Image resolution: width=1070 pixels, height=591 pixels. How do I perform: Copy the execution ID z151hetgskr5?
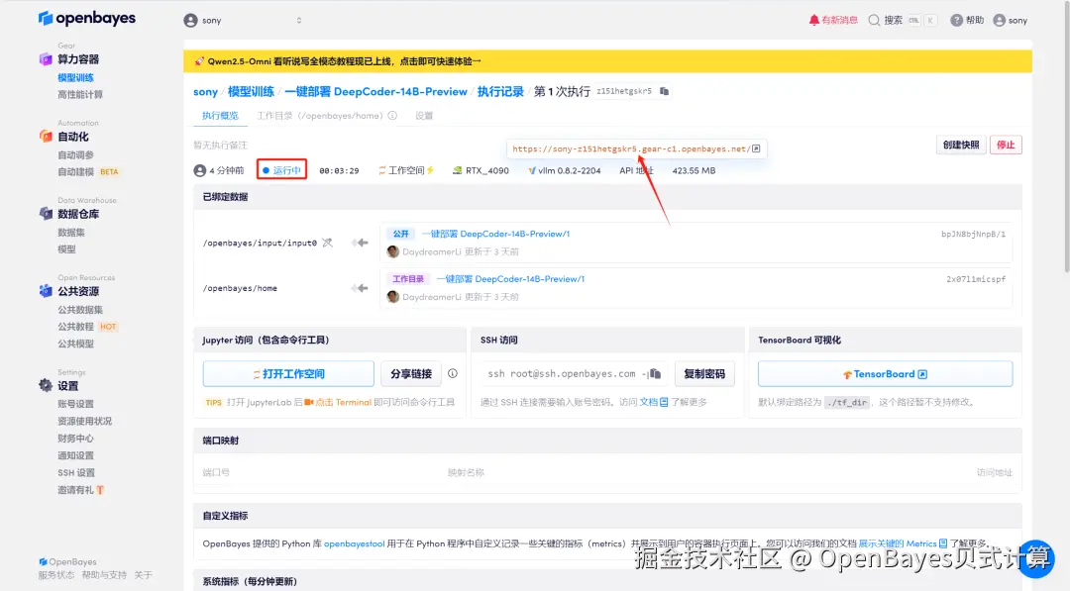pyautogui.click(x=664, y=91)
